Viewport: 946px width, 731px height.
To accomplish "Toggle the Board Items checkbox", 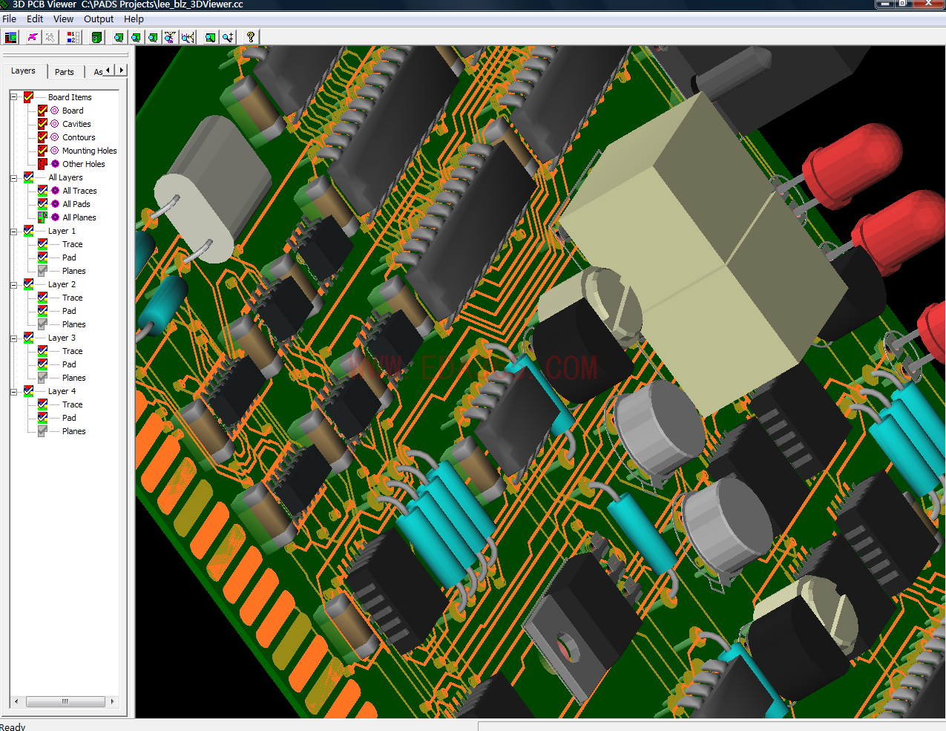I will point(28,97).
